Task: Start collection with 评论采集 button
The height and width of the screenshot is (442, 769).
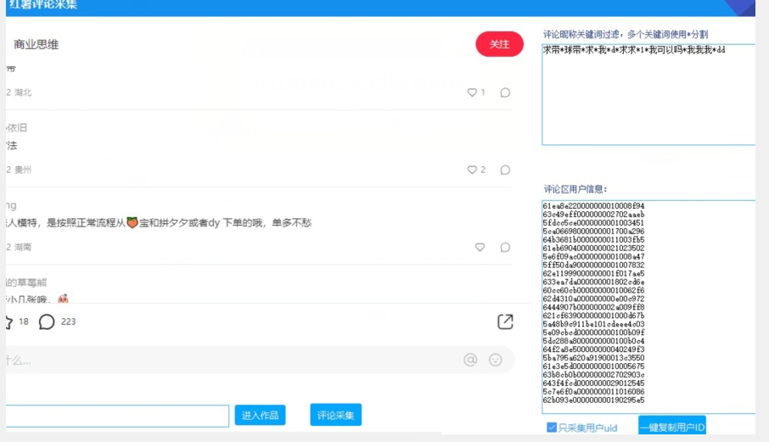Action: tap(335, 415)
